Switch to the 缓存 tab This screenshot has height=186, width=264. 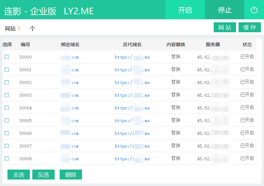[x=249, y=28]
